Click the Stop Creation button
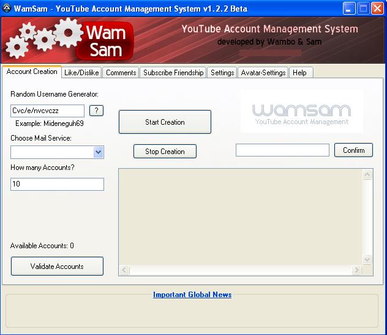 click(x=165, y=151)
